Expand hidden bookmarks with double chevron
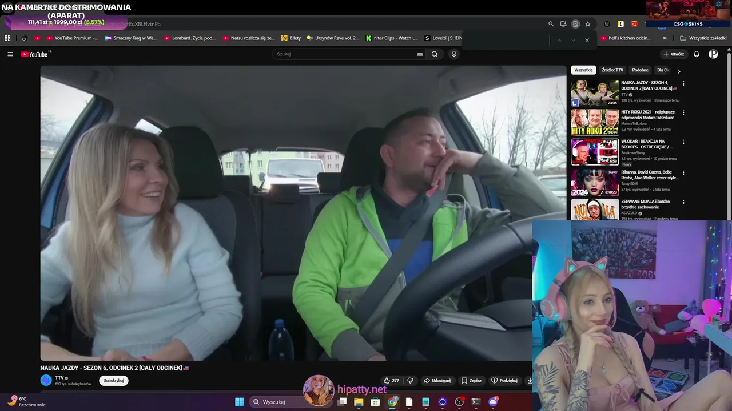The width and height of the screenshot is (732, 411). coord(665,38)
